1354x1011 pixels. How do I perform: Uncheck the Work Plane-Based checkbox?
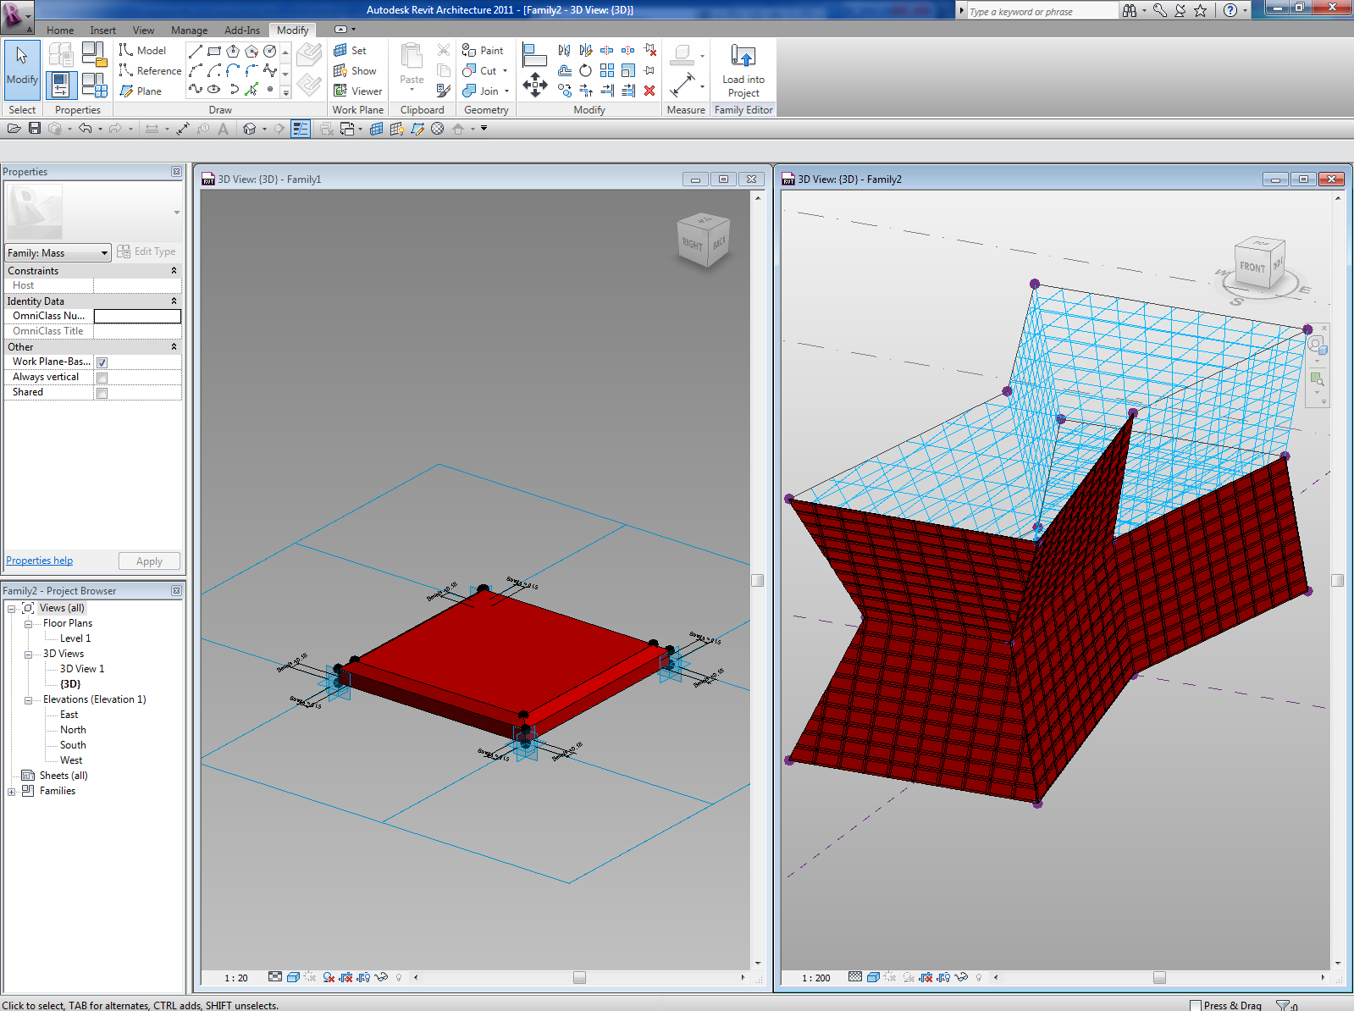[102, 362]
